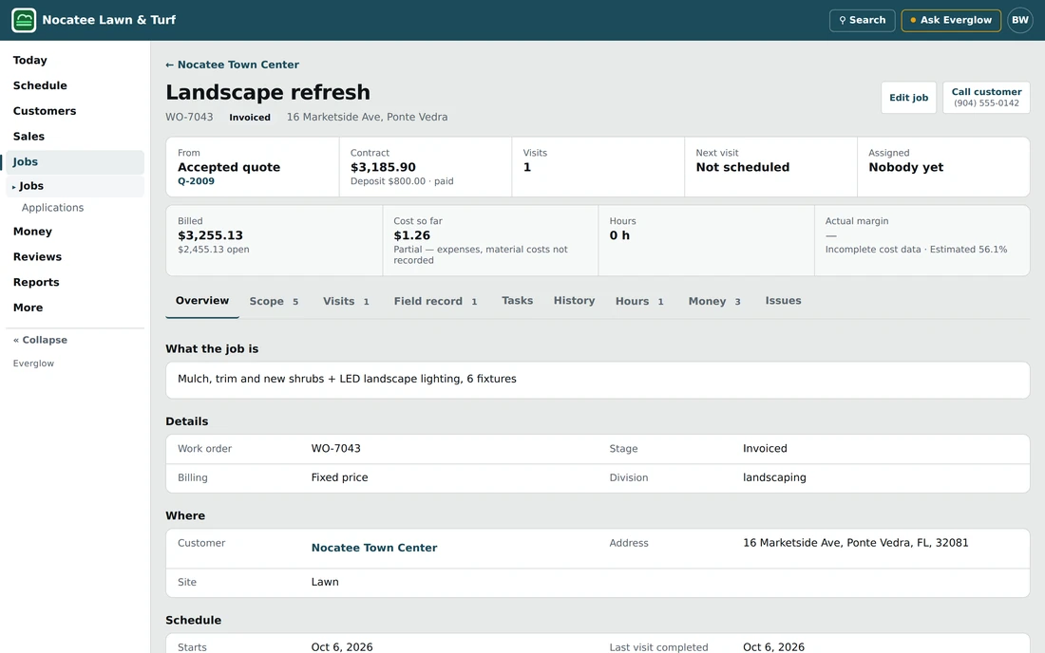Click the full address with 32081

tap(855, 543)
